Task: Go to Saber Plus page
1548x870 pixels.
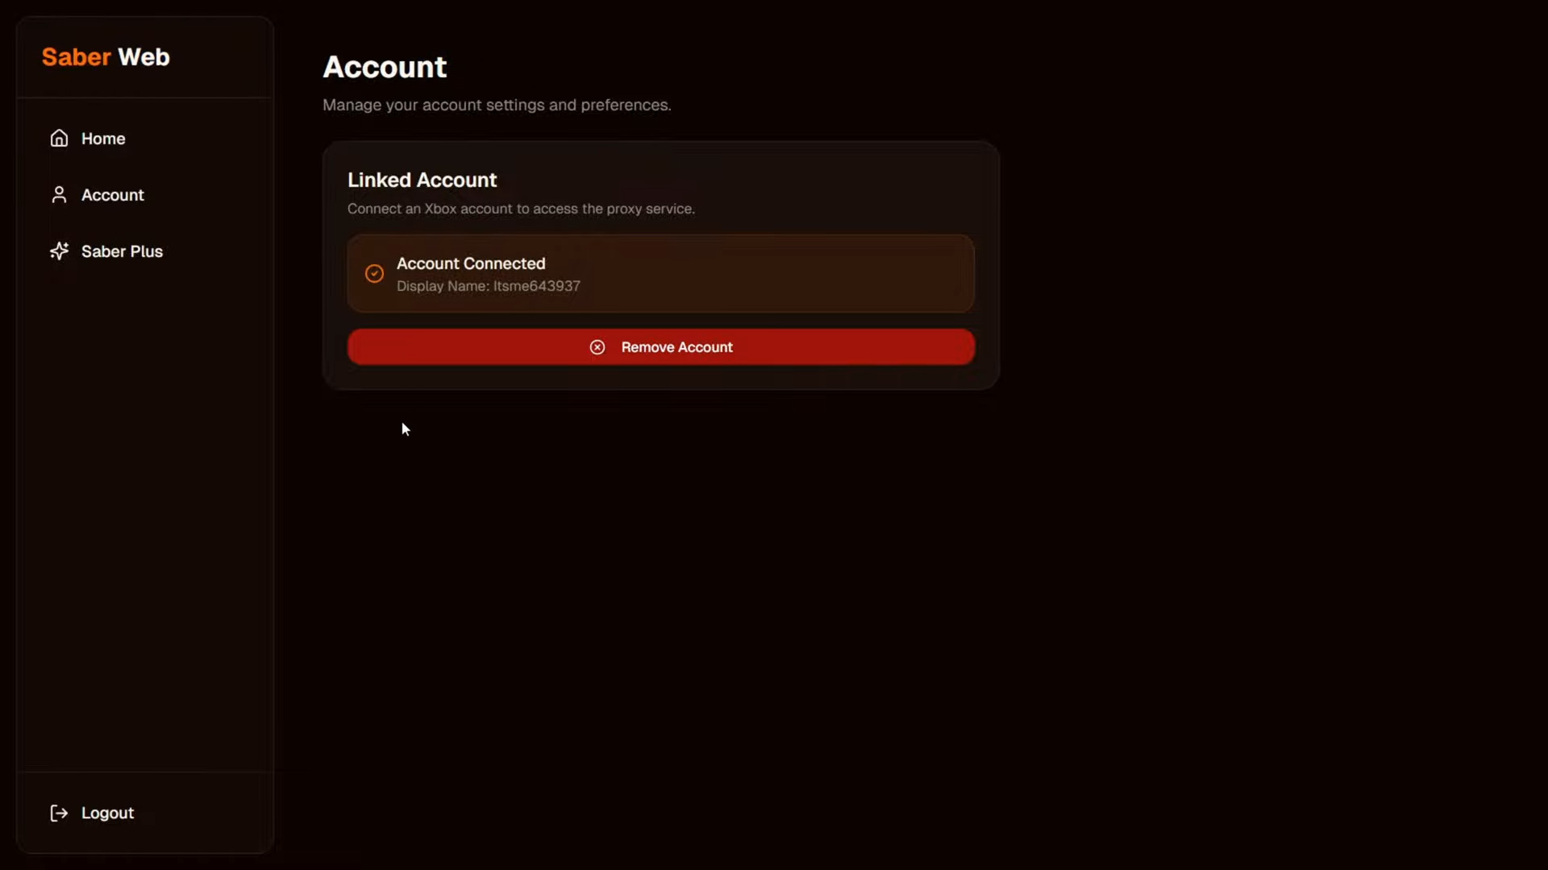Action: (122, 251)
